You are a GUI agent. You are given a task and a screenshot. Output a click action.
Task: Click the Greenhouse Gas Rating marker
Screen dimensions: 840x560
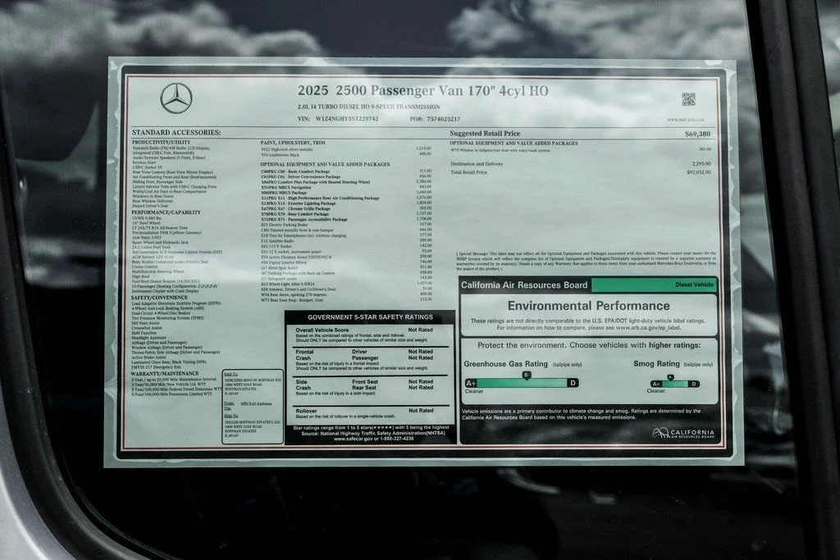527,376
